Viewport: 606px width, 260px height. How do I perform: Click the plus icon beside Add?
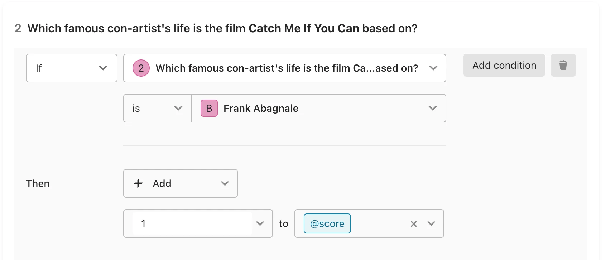click(x=138, y=183)
